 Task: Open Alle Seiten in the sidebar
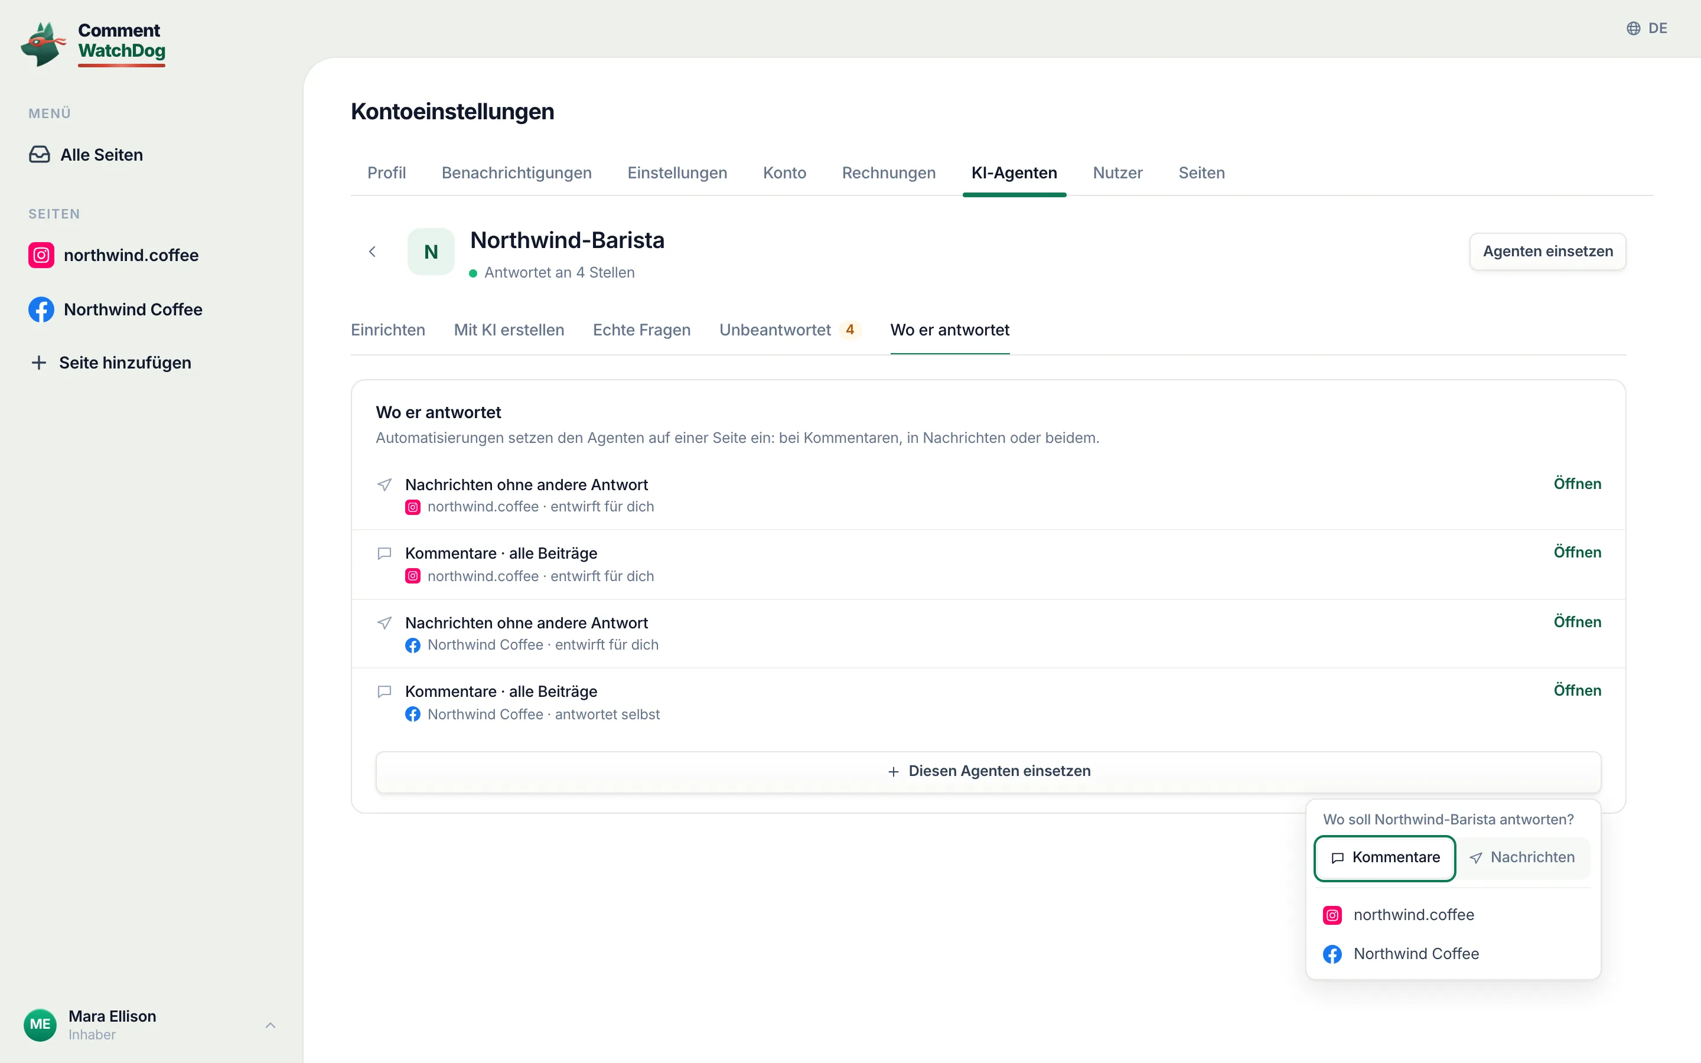[x=86, y=155]
